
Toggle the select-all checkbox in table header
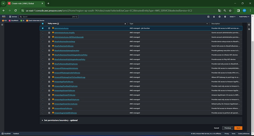[43, 24]
